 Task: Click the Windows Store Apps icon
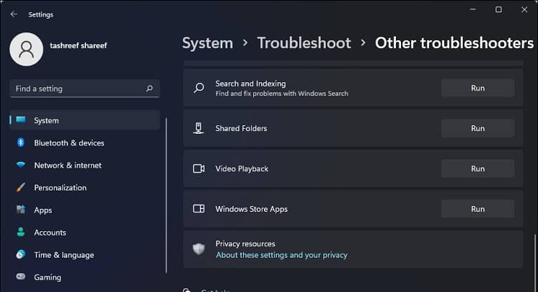[199, 208]
